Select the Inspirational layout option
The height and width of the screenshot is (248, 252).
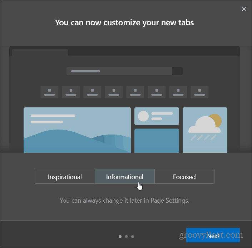(65, 177)
